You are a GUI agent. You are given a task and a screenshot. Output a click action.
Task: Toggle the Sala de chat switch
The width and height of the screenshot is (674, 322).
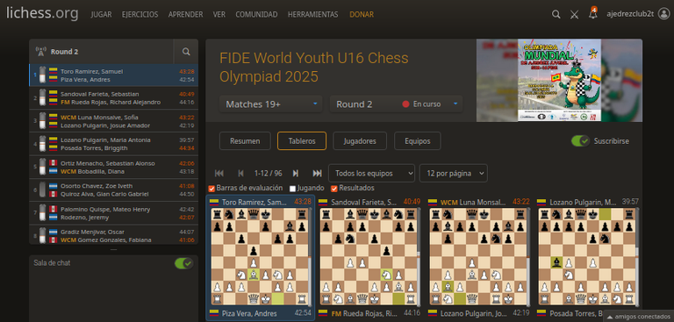[184, 263]
